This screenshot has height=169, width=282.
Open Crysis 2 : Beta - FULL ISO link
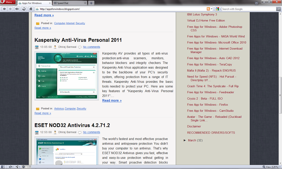(205, 98)
